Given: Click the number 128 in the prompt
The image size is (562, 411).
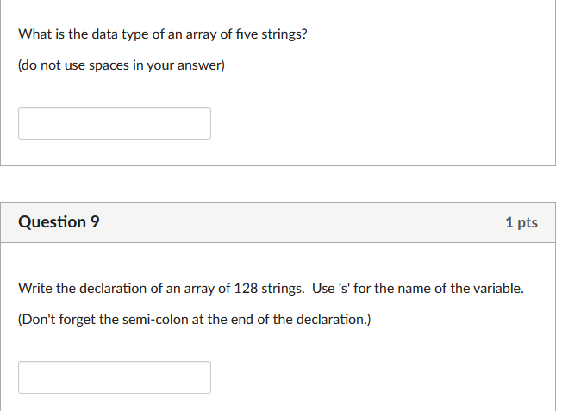Looking at the screenshot, I should pyautogui.click(x=246, y=288).
